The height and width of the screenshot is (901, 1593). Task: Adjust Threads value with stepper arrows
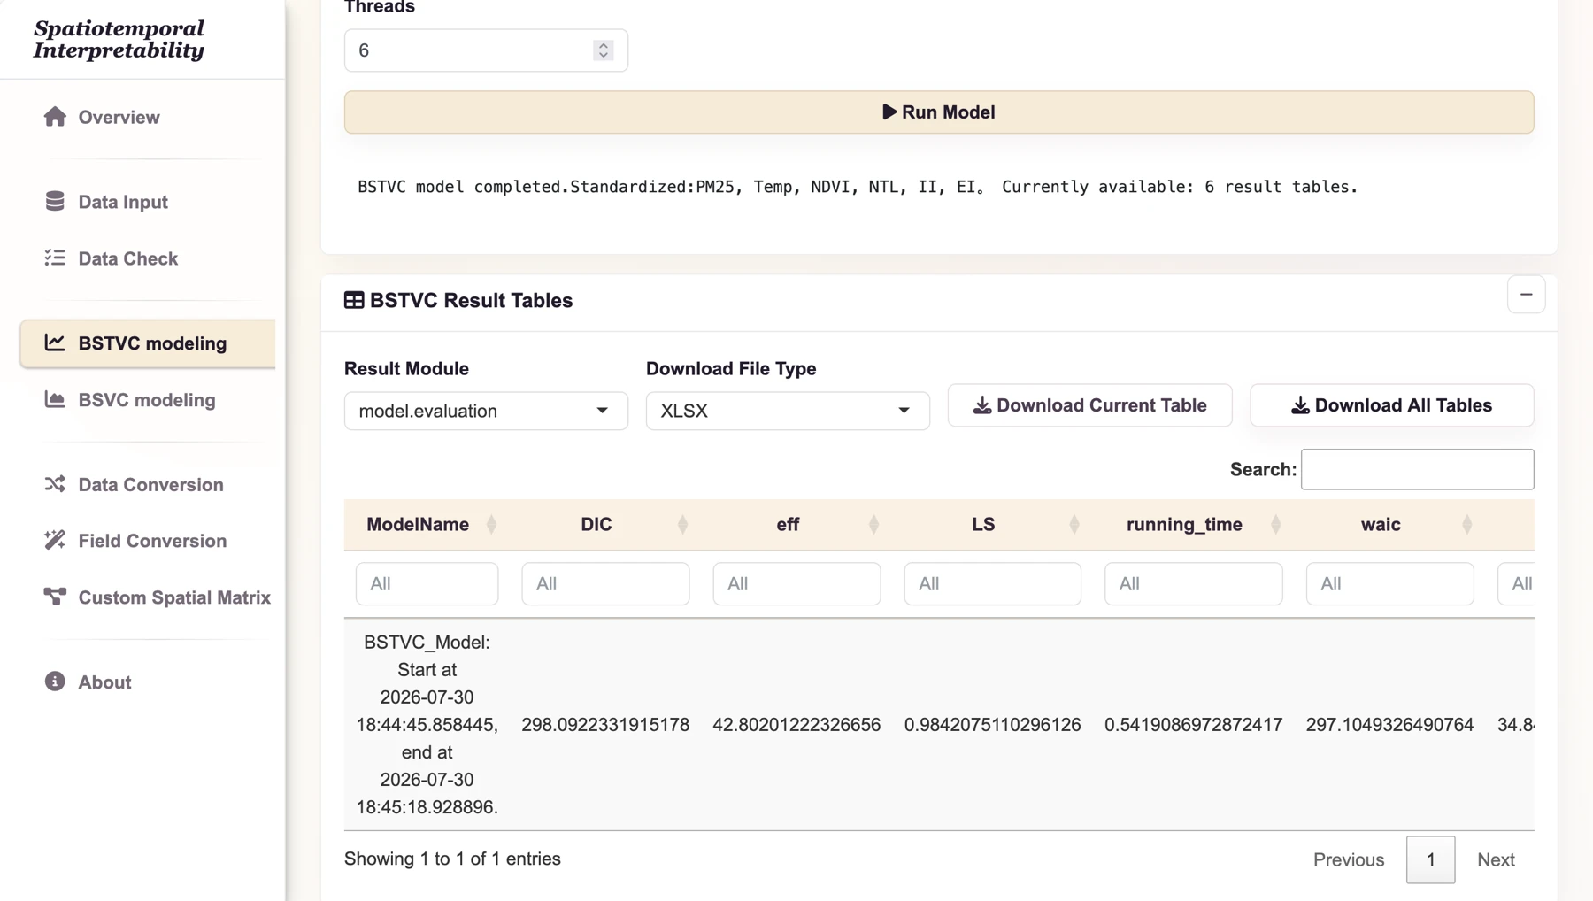pyautogui.click(x=604, y=50)
